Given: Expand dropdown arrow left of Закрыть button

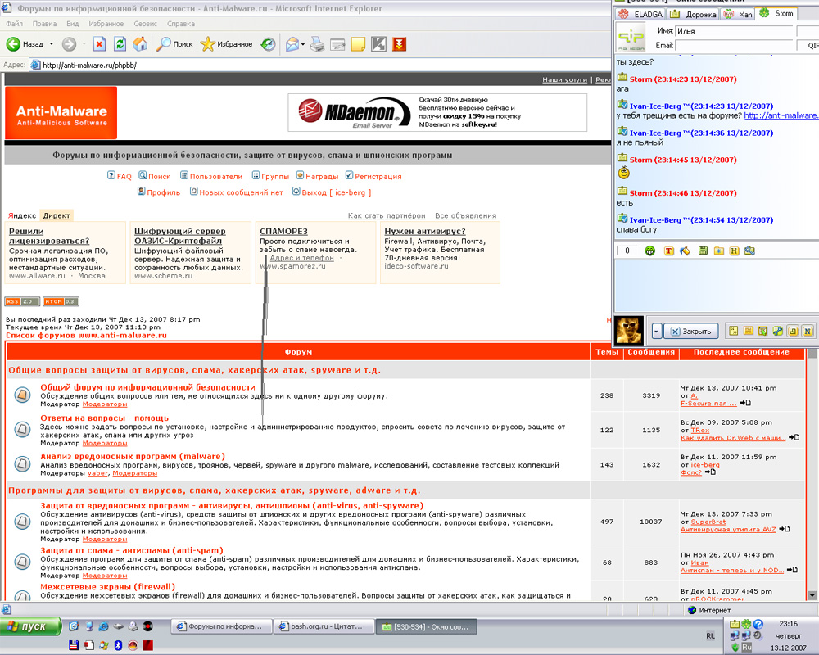Looking at the screenshot, I should point(657,332).
